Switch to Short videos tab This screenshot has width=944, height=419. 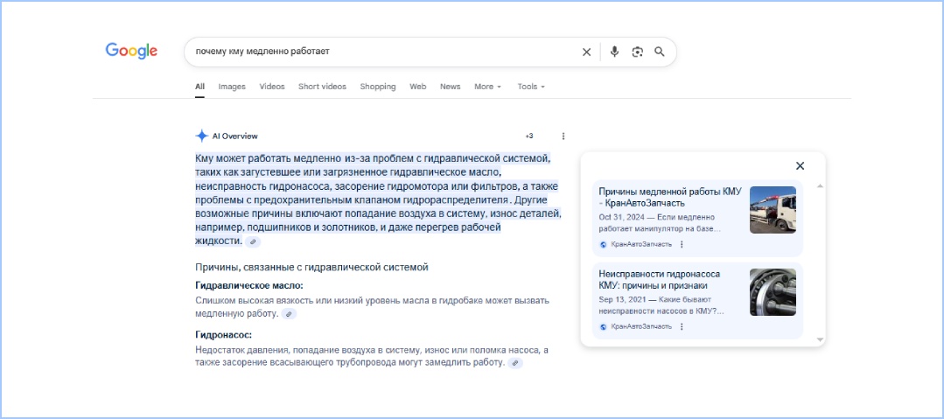coord(322,87)
